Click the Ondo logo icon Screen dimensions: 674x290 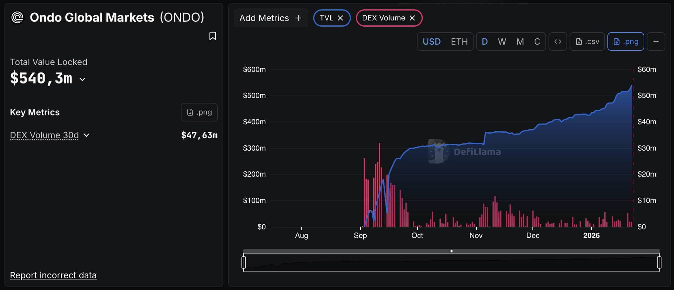pos(17,17)
